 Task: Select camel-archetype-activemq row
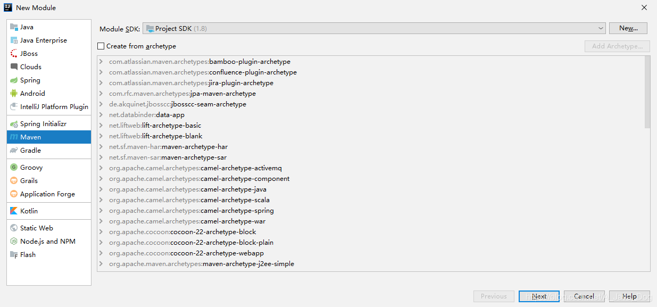(370, 168)
